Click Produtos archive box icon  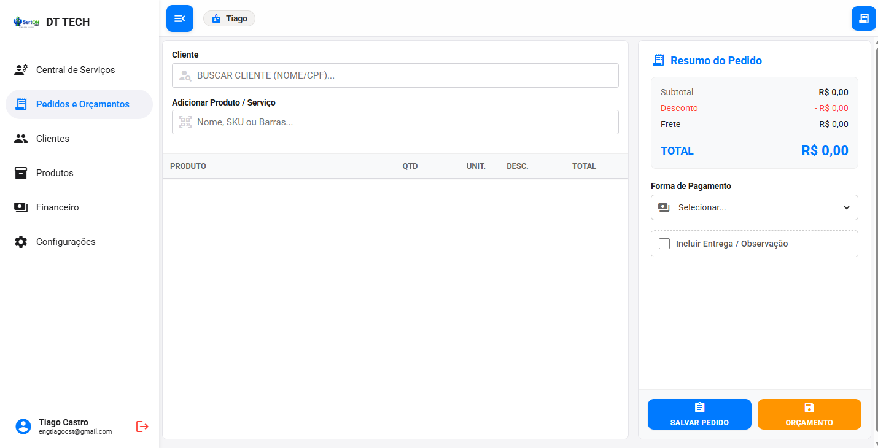[21, 173]
